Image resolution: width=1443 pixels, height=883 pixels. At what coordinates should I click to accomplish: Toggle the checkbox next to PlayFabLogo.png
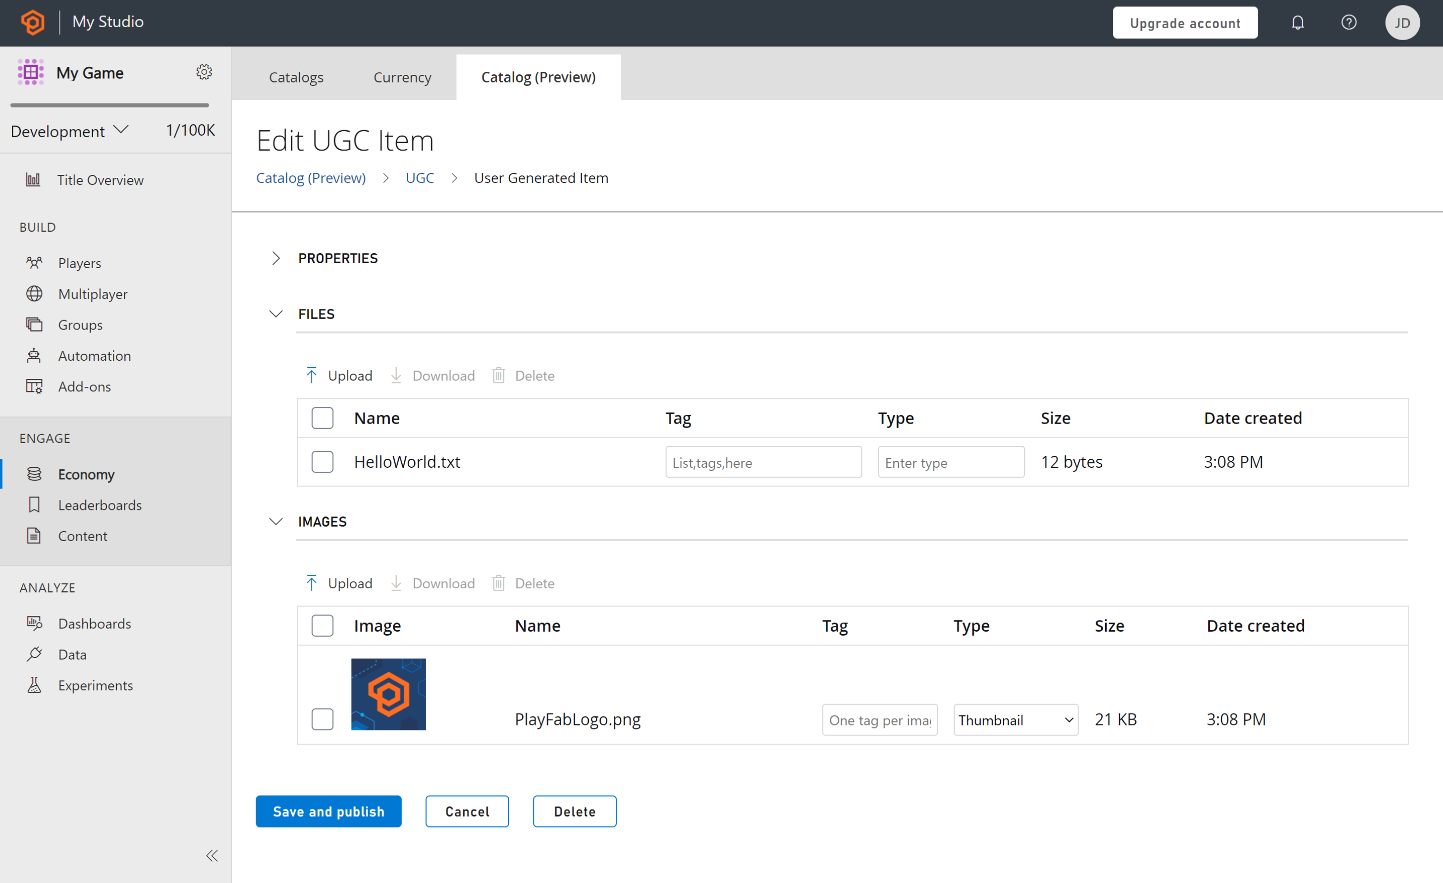tap(322, 719)
